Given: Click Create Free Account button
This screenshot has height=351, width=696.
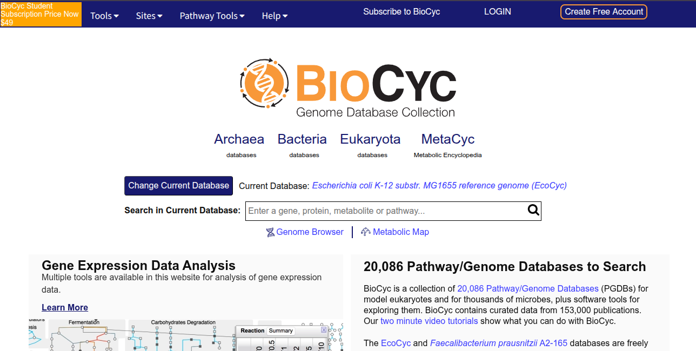Looking at the screenshot, I should click(604, 12).
